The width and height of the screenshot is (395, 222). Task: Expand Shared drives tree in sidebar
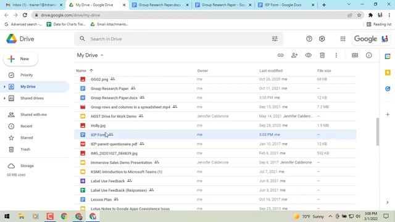[x=4, y=98]
